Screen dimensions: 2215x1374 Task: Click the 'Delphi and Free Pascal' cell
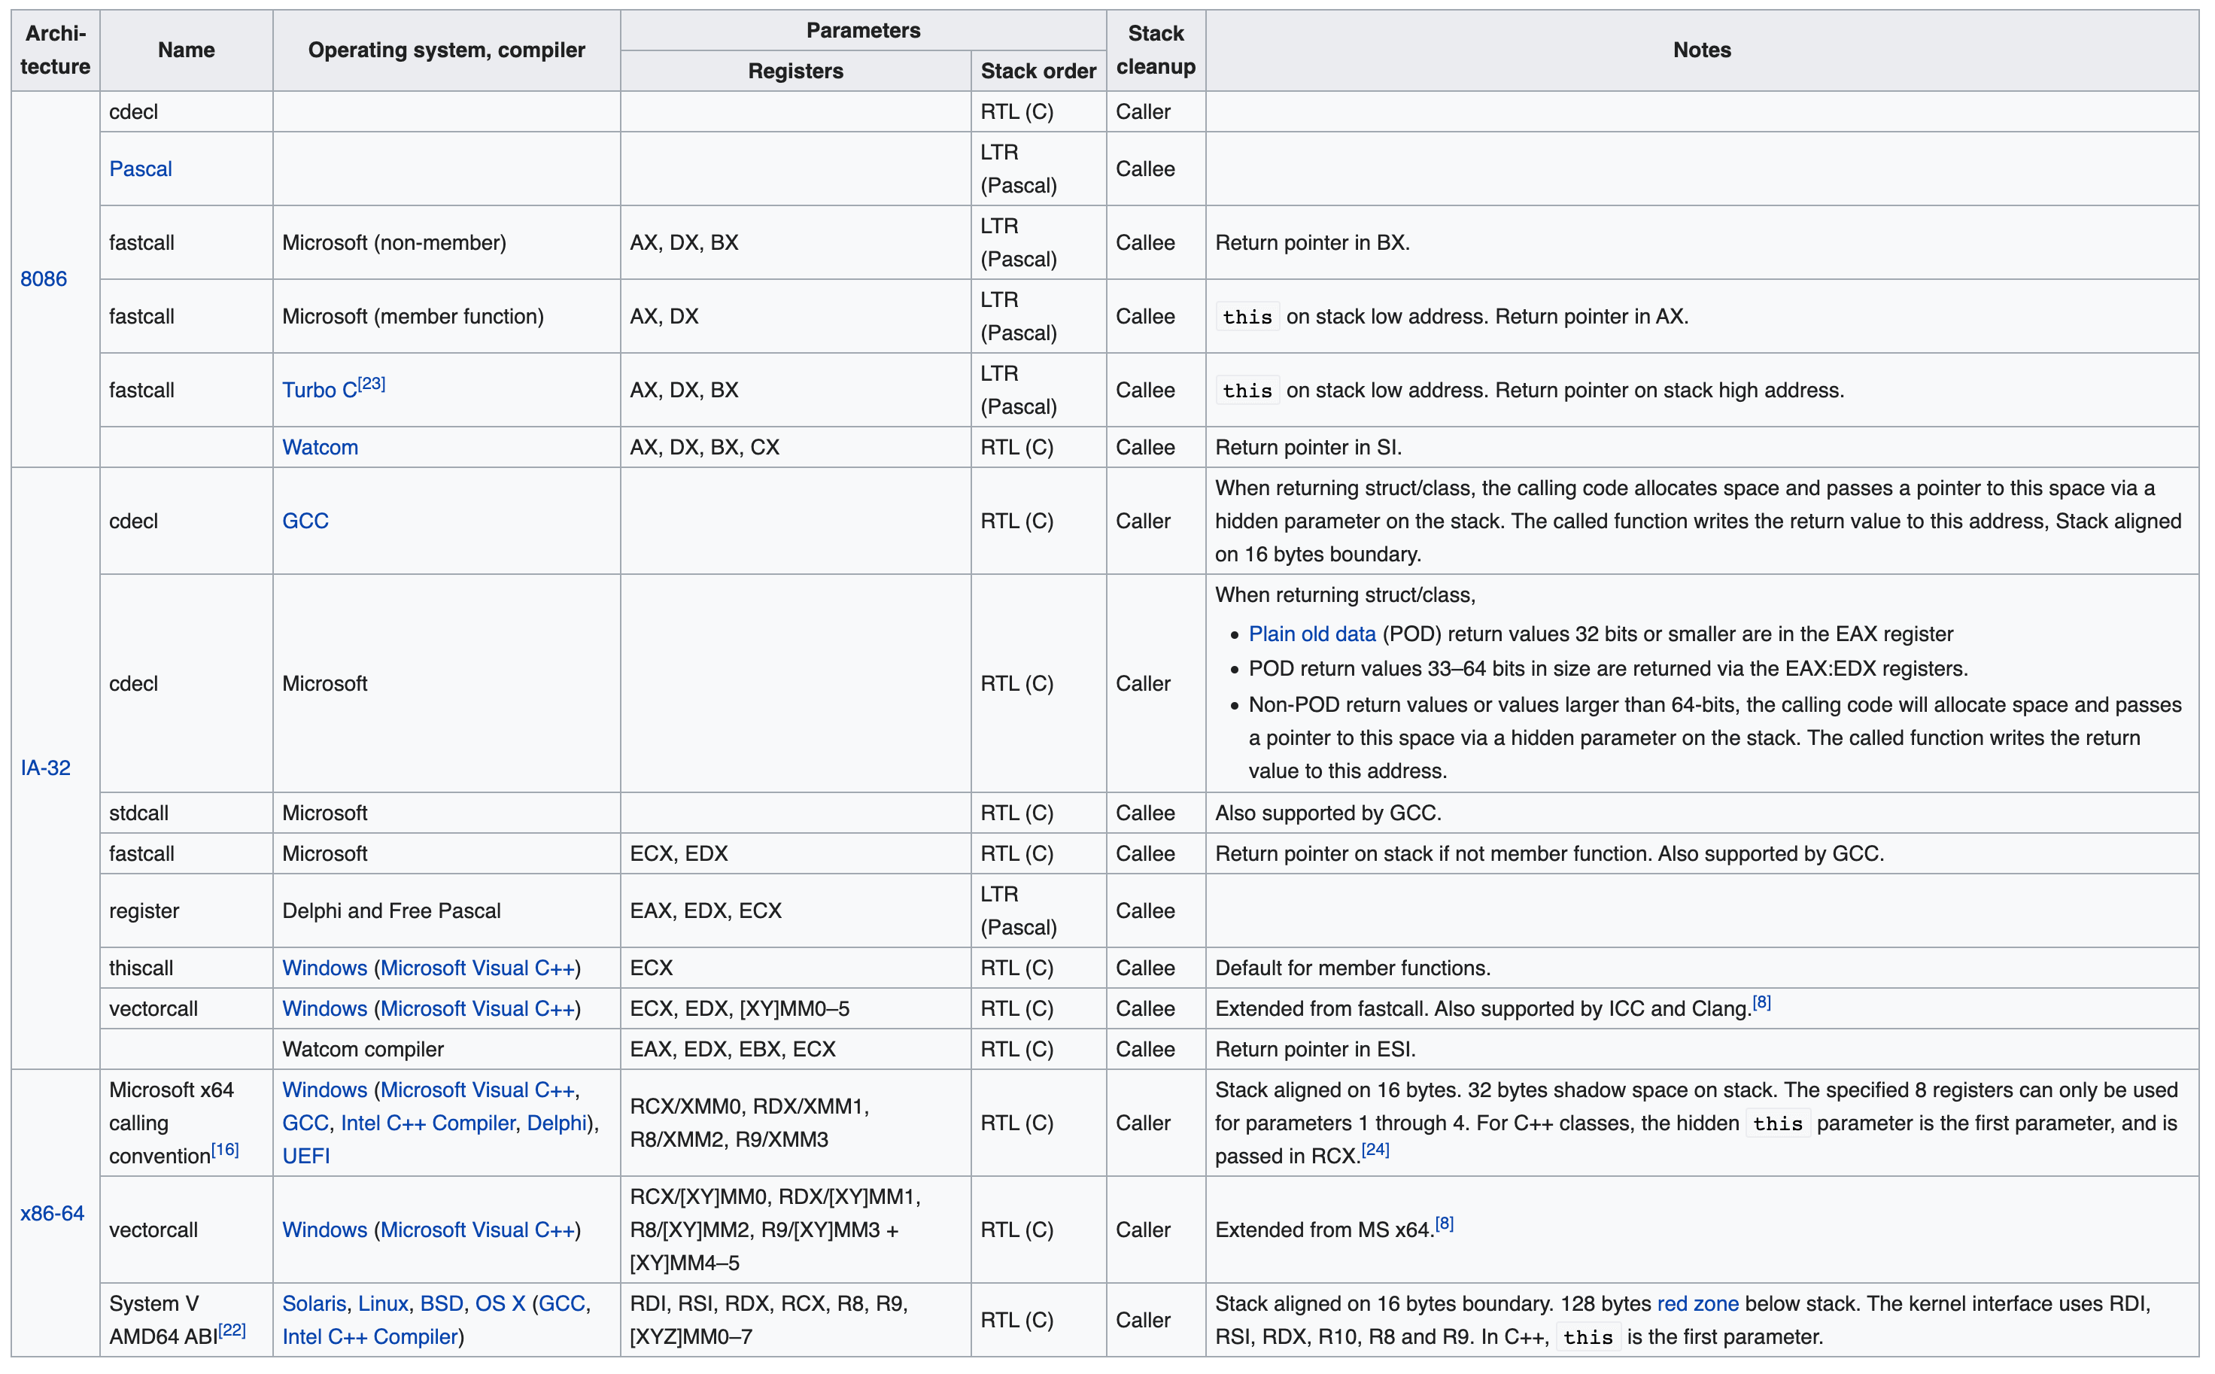[x=446, y=910]
